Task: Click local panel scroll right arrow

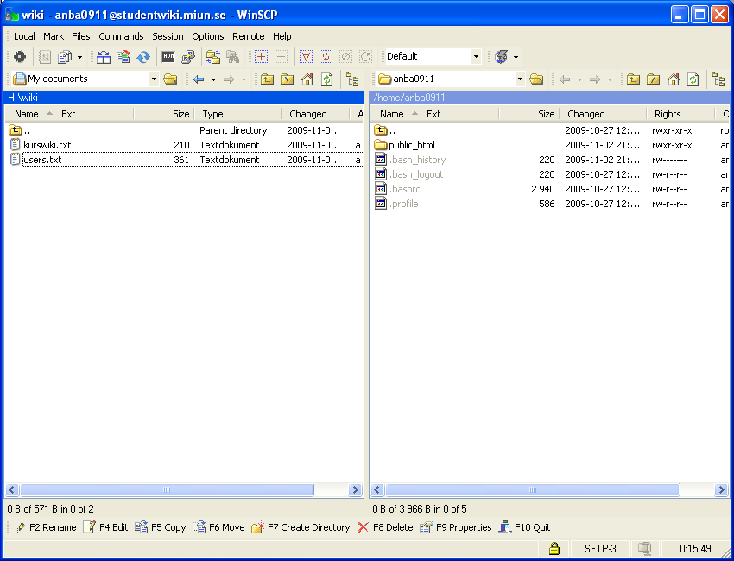Action: tap(355, 490)
